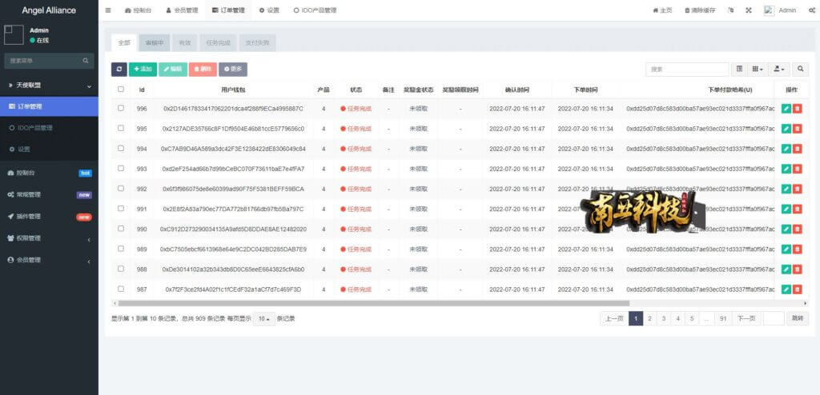Go to the 下一页 next page button

pos(746,318)
